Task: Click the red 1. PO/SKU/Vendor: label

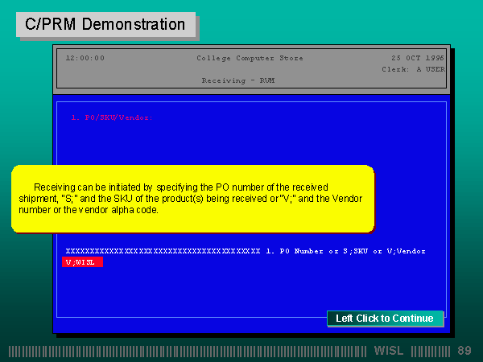Action: (111, 117)
